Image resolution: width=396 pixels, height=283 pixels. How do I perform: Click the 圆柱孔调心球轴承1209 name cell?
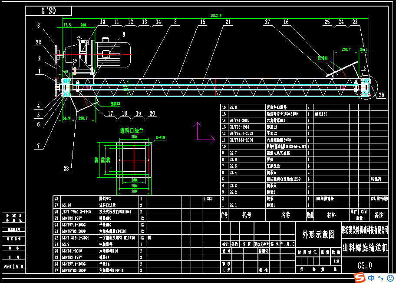pos(284,179)
